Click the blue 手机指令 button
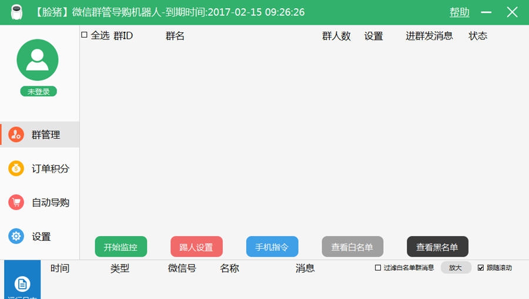This screenshot has width=529, height=299. pos(272,247)
